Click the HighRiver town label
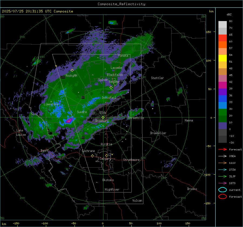 pyautogui.click(x=112, y=189)
